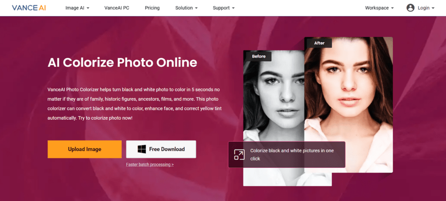This screenshot has height=201, width=446.
Task: Open the Workspace dropdown
Action: pos(379,8)
